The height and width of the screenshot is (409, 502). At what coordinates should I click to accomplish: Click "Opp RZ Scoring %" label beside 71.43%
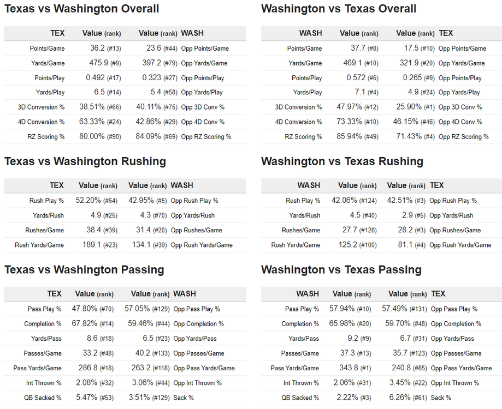pyautogui.click(x=463, y=137)
